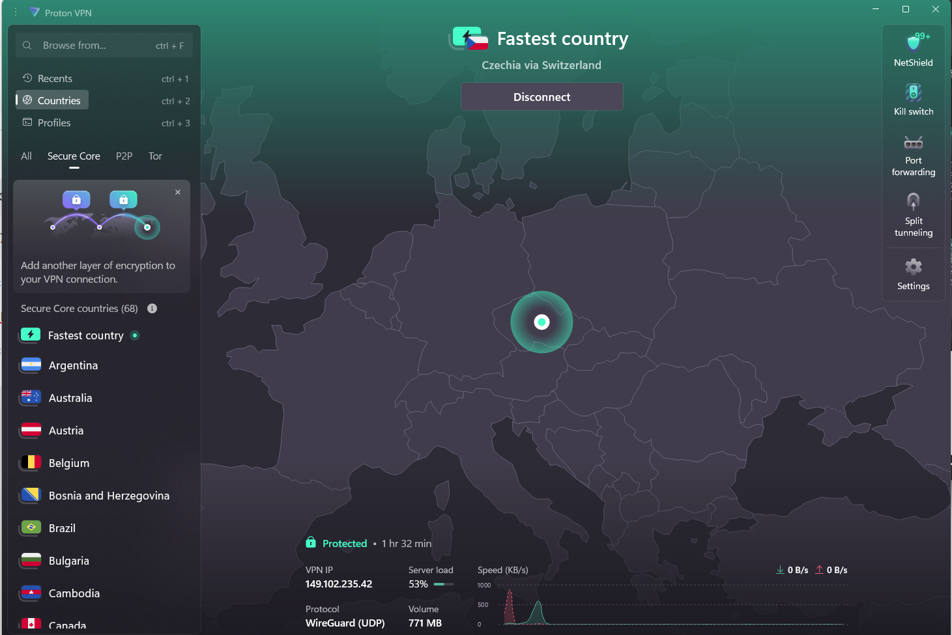Click the Brazil flag icon

31,528
